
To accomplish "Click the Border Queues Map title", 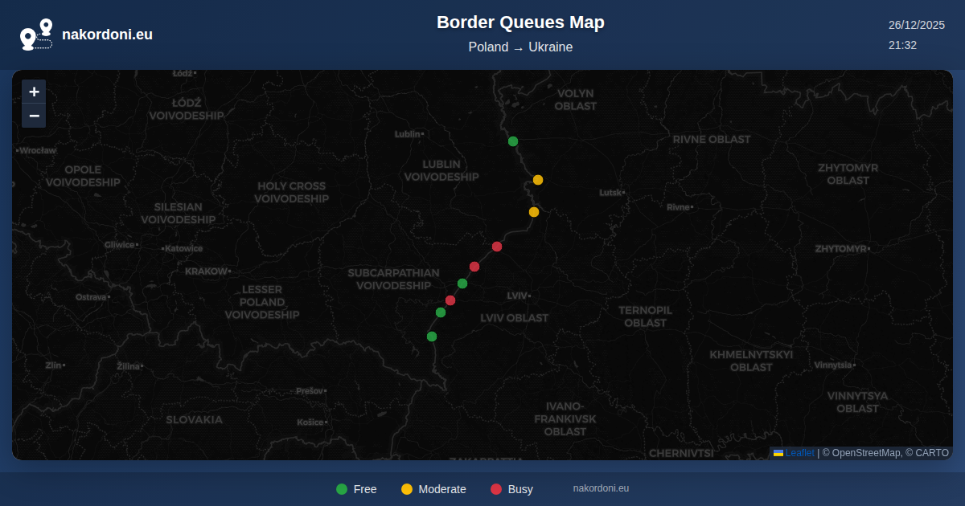I will click(x=520, y=22).
